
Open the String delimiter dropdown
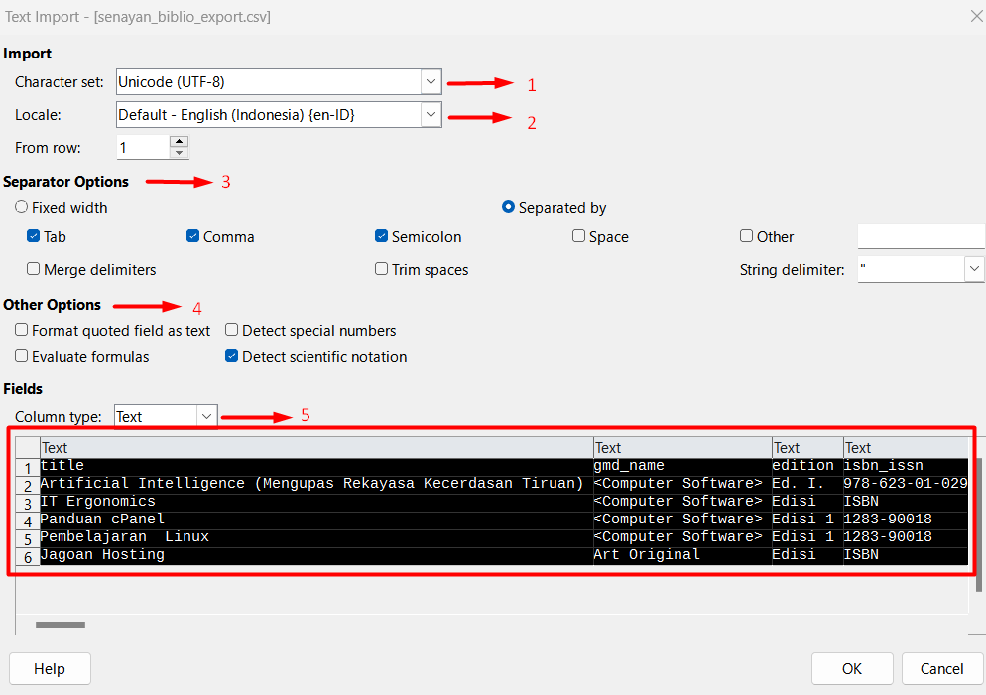click(974, 269)
